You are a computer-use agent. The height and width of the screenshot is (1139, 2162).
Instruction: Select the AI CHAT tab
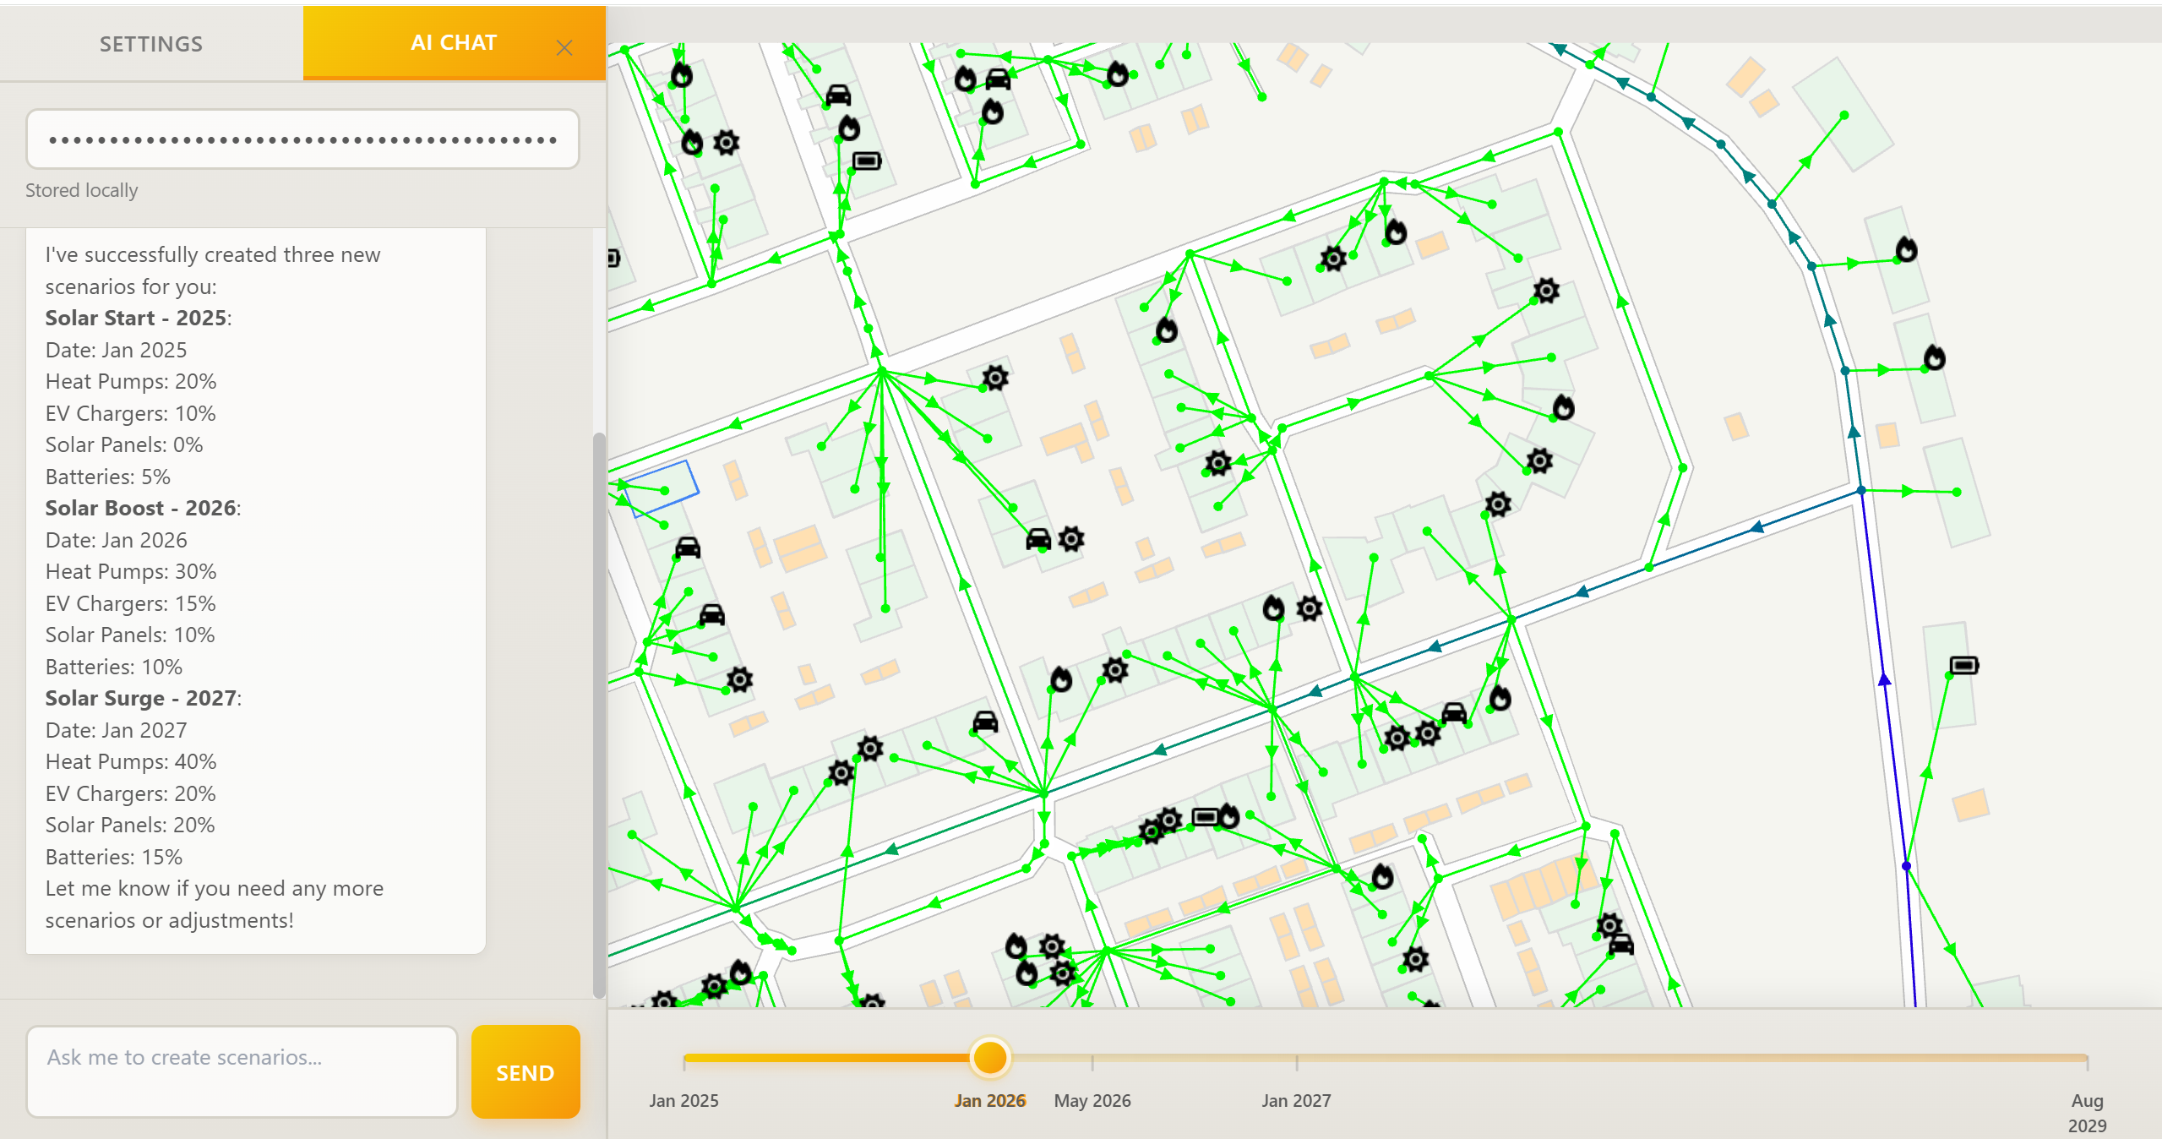[x=453, y=42]
